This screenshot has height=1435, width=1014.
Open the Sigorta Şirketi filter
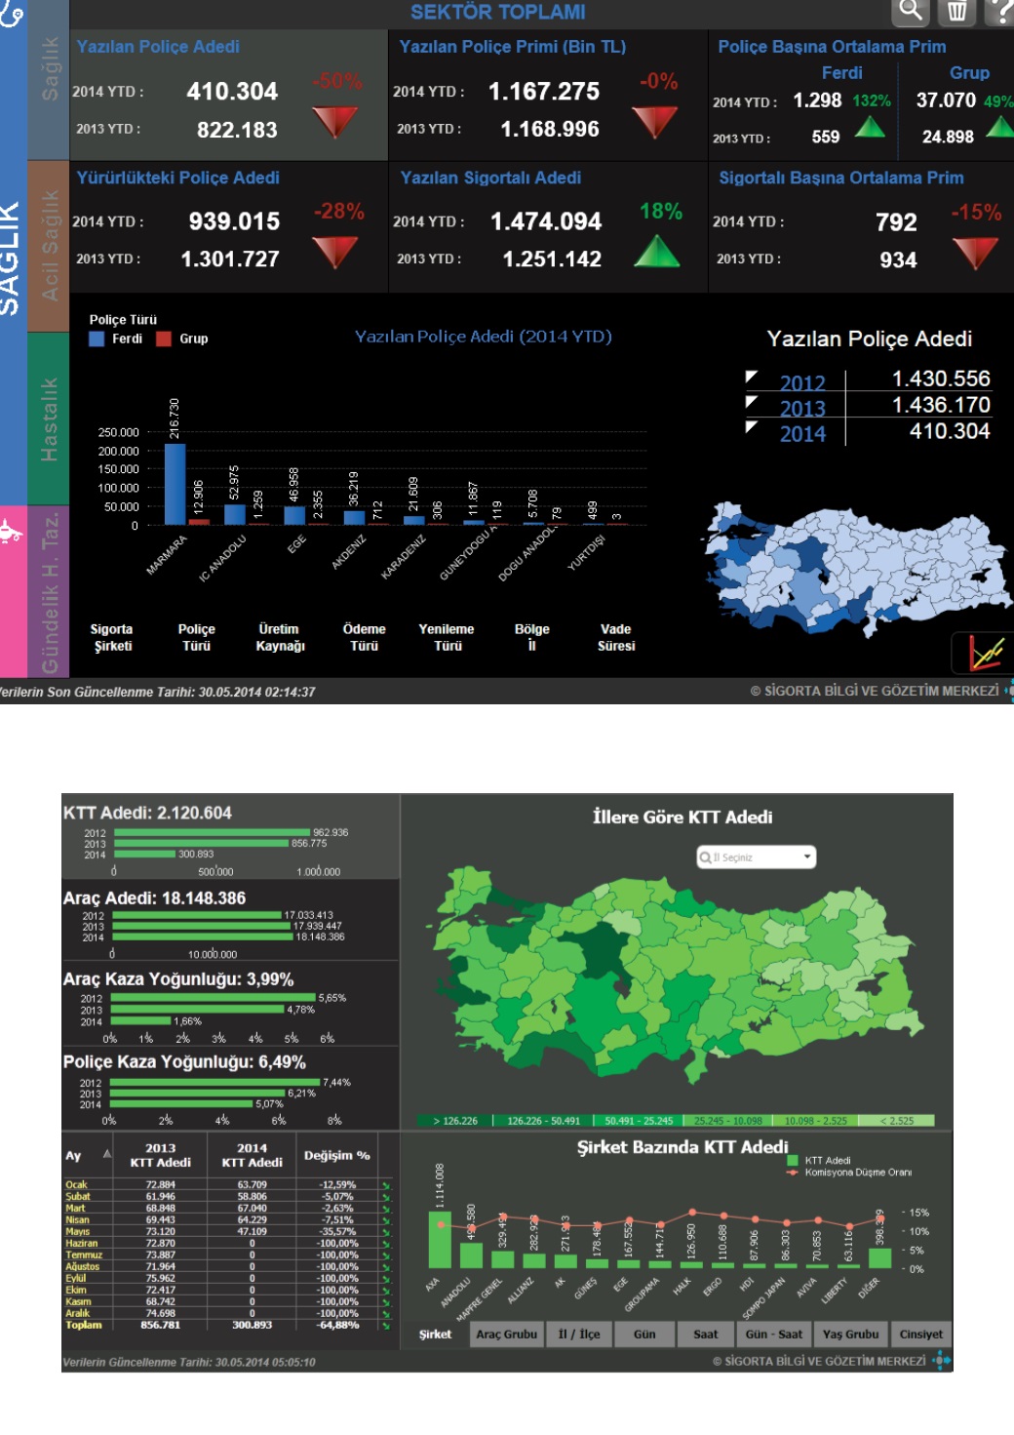[112, 638]
